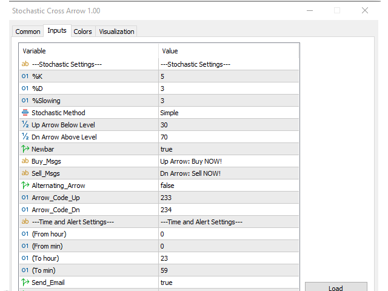Click the integer icon beside (To min)
The height and width of the screenshot is (291, 388).
[x=25, y=270]
